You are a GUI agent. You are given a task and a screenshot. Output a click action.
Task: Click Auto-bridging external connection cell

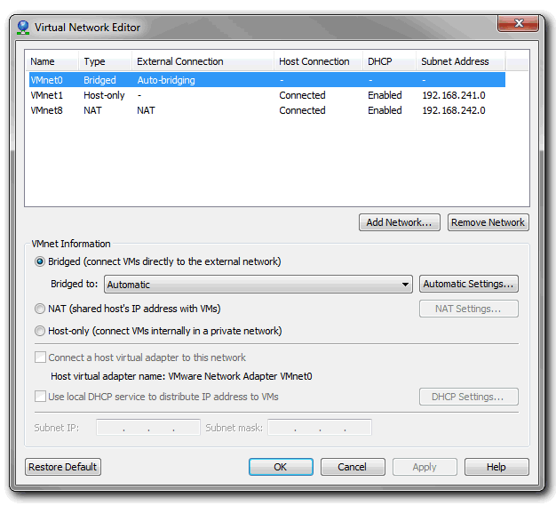click(x=166, y=80)
